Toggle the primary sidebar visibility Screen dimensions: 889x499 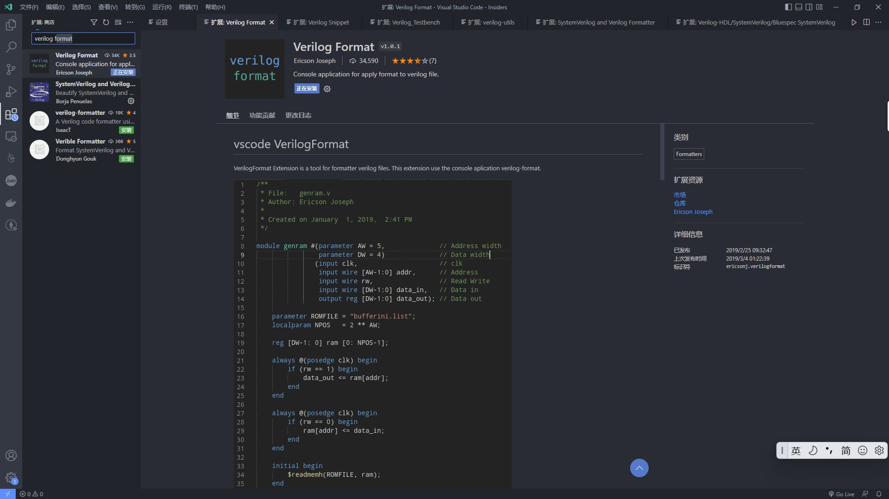click(x=788, y=7)
